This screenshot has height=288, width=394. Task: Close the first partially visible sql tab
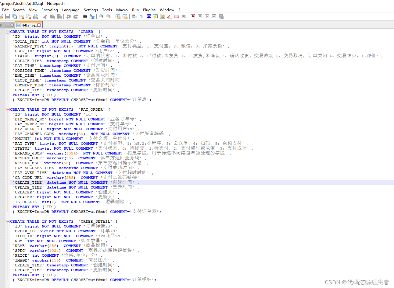pos(12,25)
